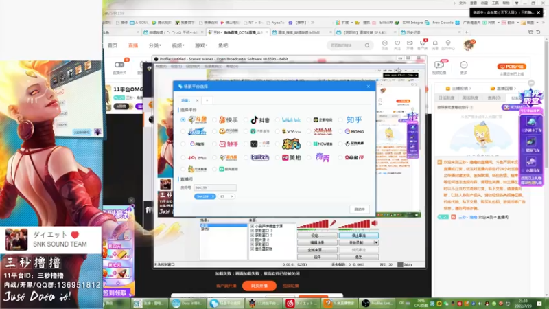Click the Twitch platform logo
The image size is (549, 309).
click(x=260, y=158)
